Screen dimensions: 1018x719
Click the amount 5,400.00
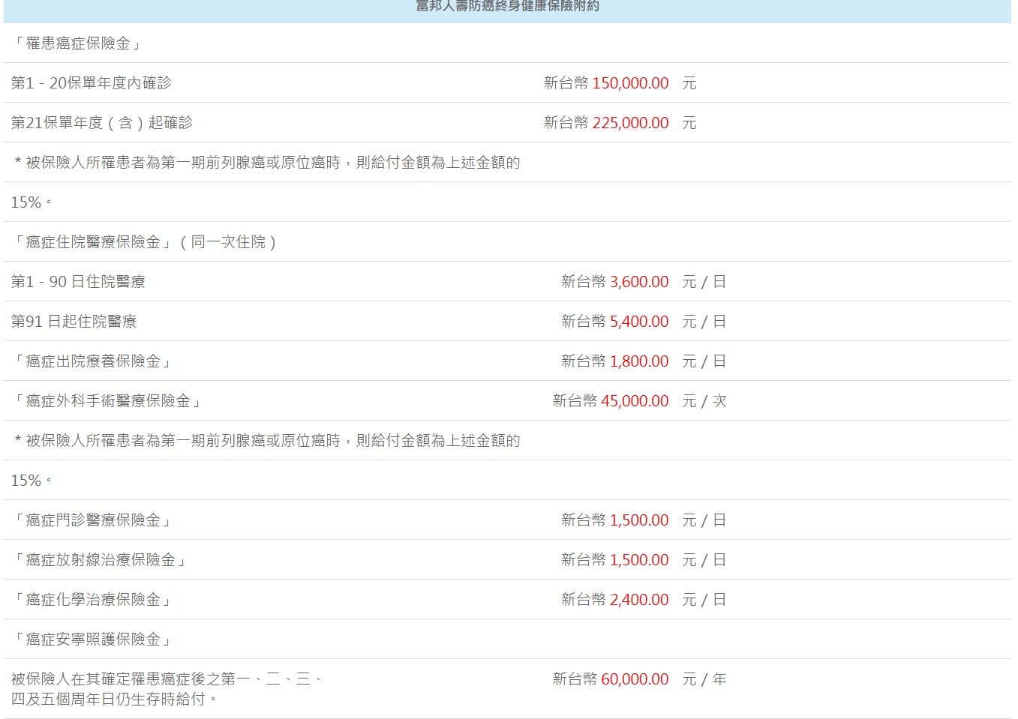click(x=639, y=322)
